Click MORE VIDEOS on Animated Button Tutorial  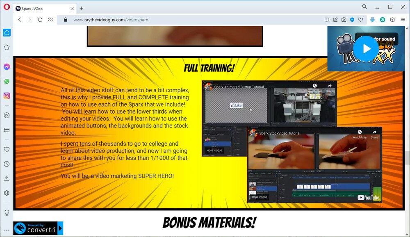click(x=214, y=150)
